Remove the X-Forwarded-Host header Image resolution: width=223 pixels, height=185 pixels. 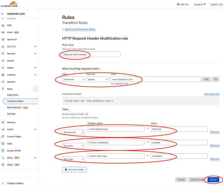point(215,132)
